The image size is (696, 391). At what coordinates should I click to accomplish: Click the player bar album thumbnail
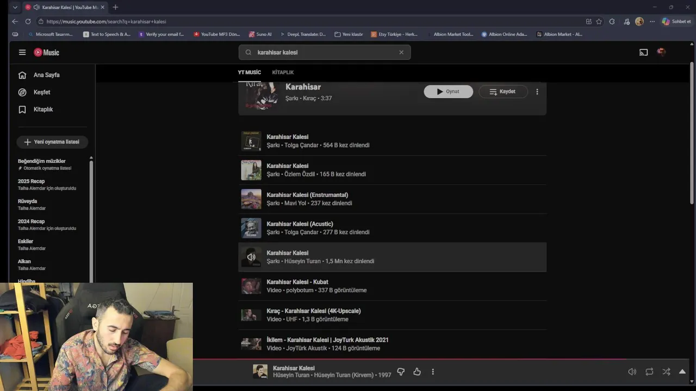260,371
